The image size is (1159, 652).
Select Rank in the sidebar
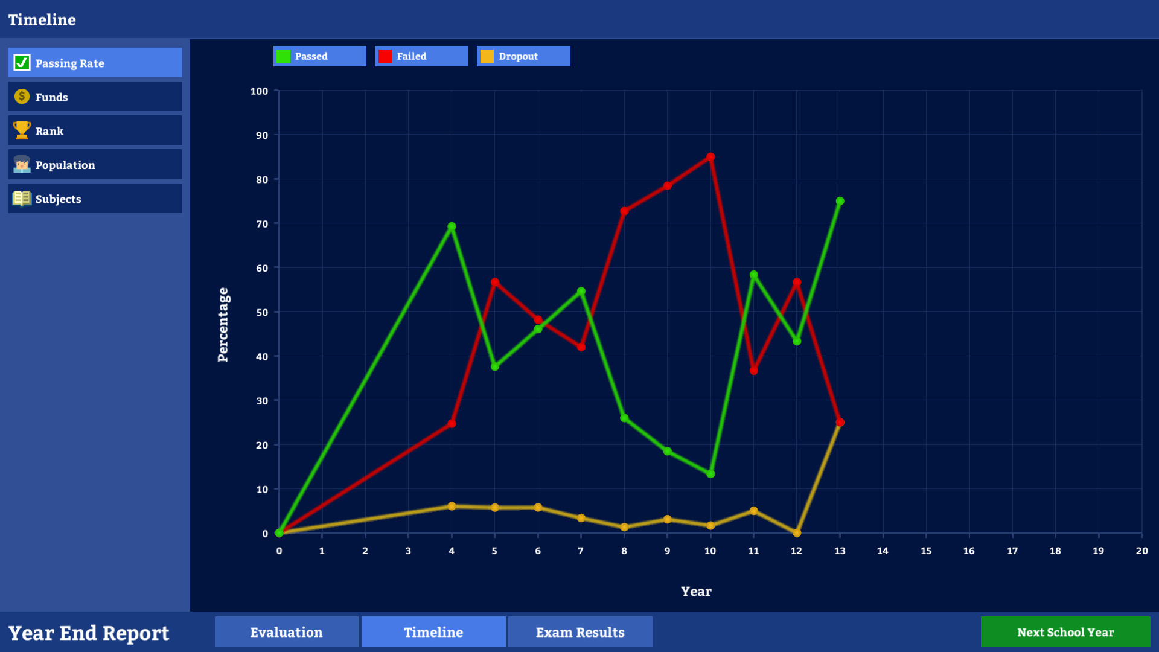point(94,130)
